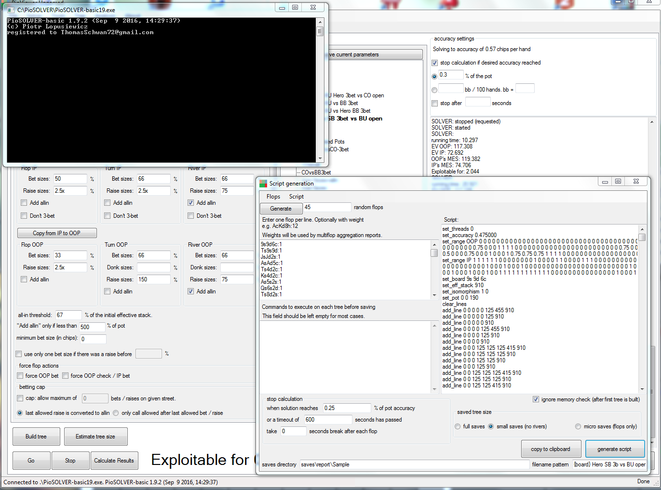Click the console window title icon
Viewport: 661px width, 490px height.
(x=11, y=10)
